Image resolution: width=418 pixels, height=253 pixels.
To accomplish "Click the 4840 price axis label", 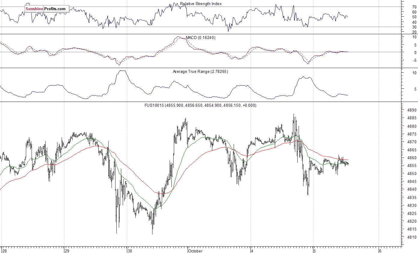I will click(x=412, y=189).
